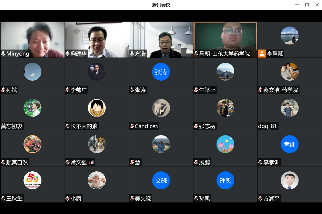
Task: Click the orange person icon beside 李慧慧
Action: click(x=262, y=54)
